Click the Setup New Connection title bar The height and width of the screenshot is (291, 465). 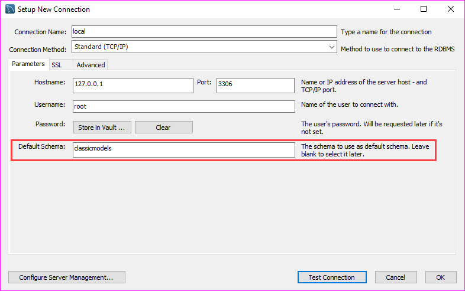[207, 9]
